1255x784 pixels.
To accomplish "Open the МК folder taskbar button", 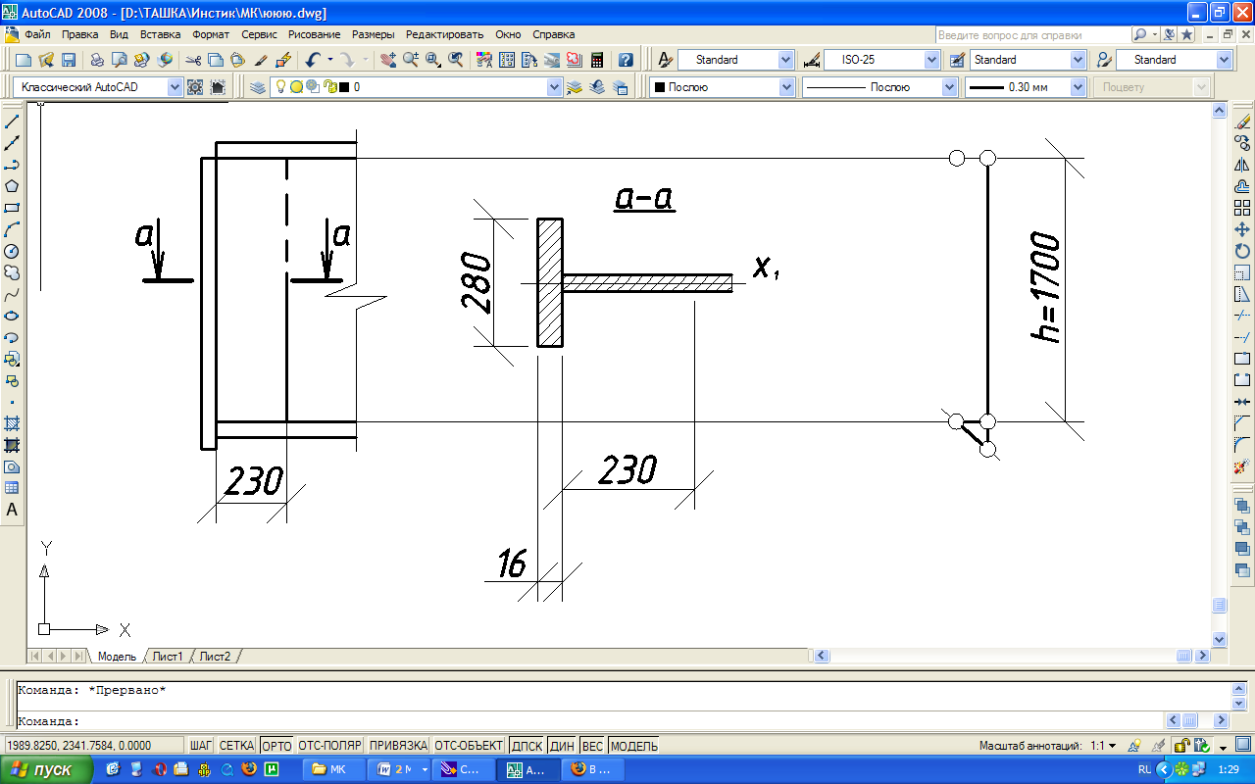I will [x=334, y=769].
